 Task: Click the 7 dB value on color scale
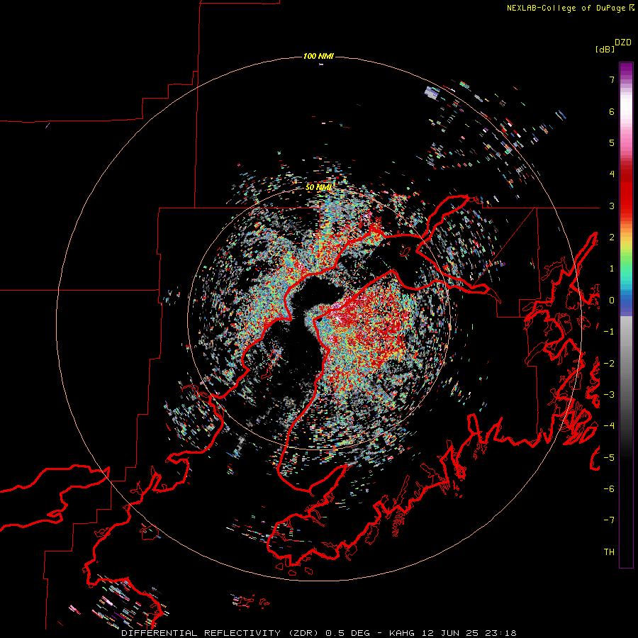612,79
